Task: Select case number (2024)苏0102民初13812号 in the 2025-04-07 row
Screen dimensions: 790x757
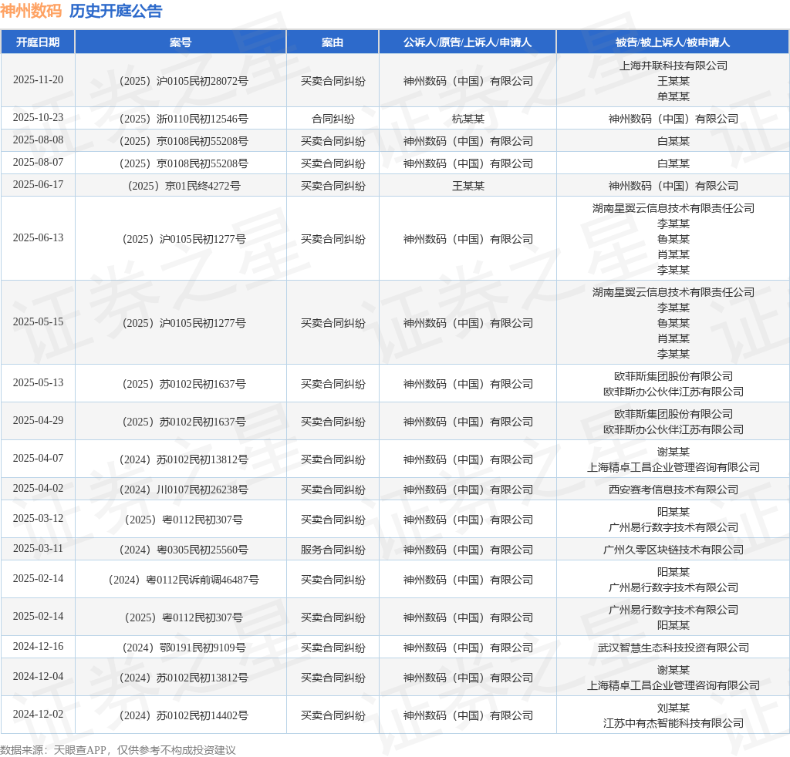Action: tap(184, 459)
